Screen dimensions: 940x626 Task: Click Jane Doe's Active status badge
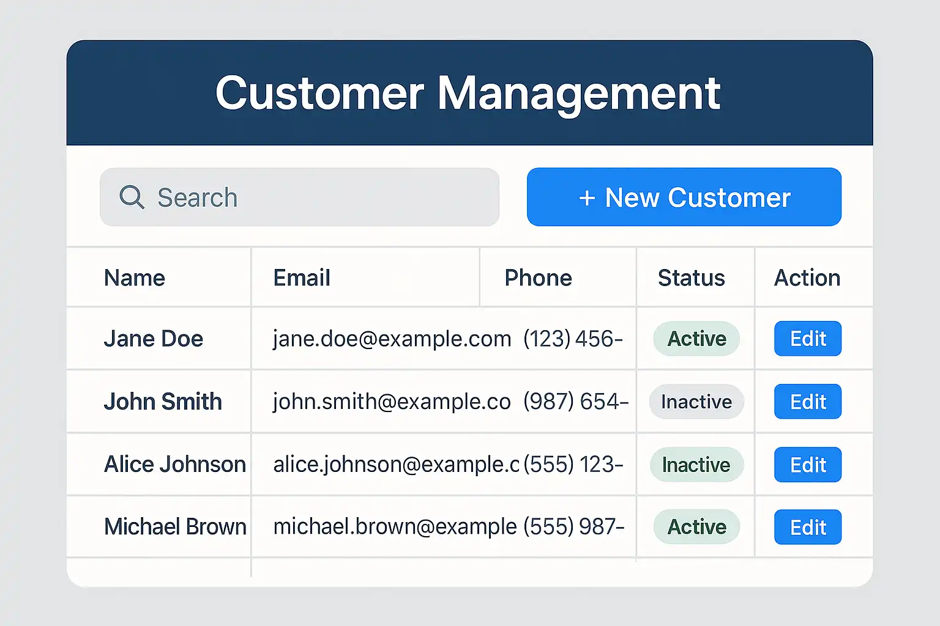tap(696, 339)
